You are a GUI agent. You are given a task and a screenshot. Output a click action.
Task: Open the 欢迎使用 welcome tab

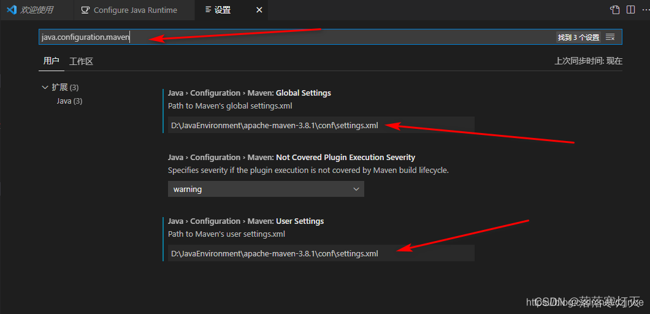pos(36,10)
